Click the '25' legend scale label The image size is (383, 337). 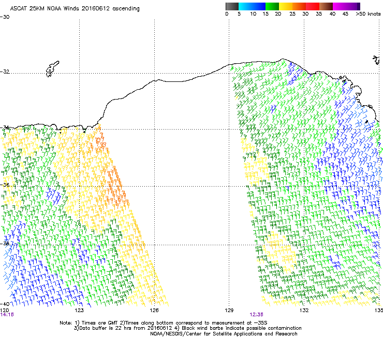point(292,14)
